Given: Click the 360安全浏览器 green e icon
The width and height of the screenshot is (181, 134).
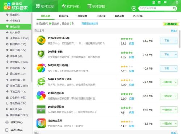Looking at the screenshot, I should tap(41, 82).
